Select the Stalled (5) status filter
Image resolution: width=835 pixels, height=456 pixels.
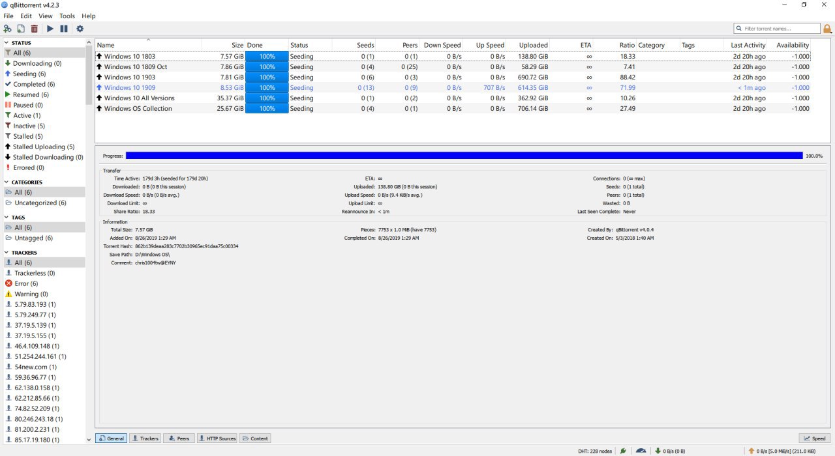[28, 136]
